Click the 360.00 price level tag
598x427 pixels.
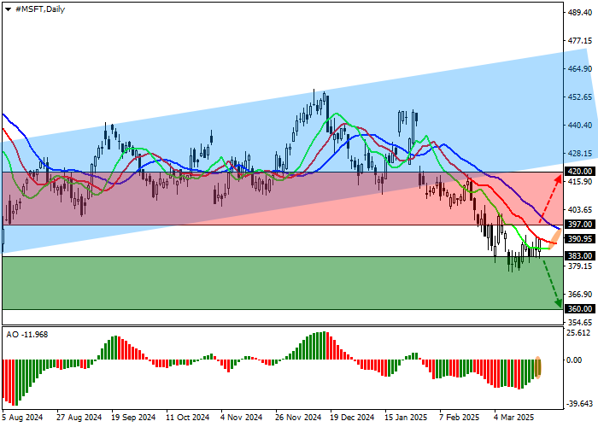point(579,308)
